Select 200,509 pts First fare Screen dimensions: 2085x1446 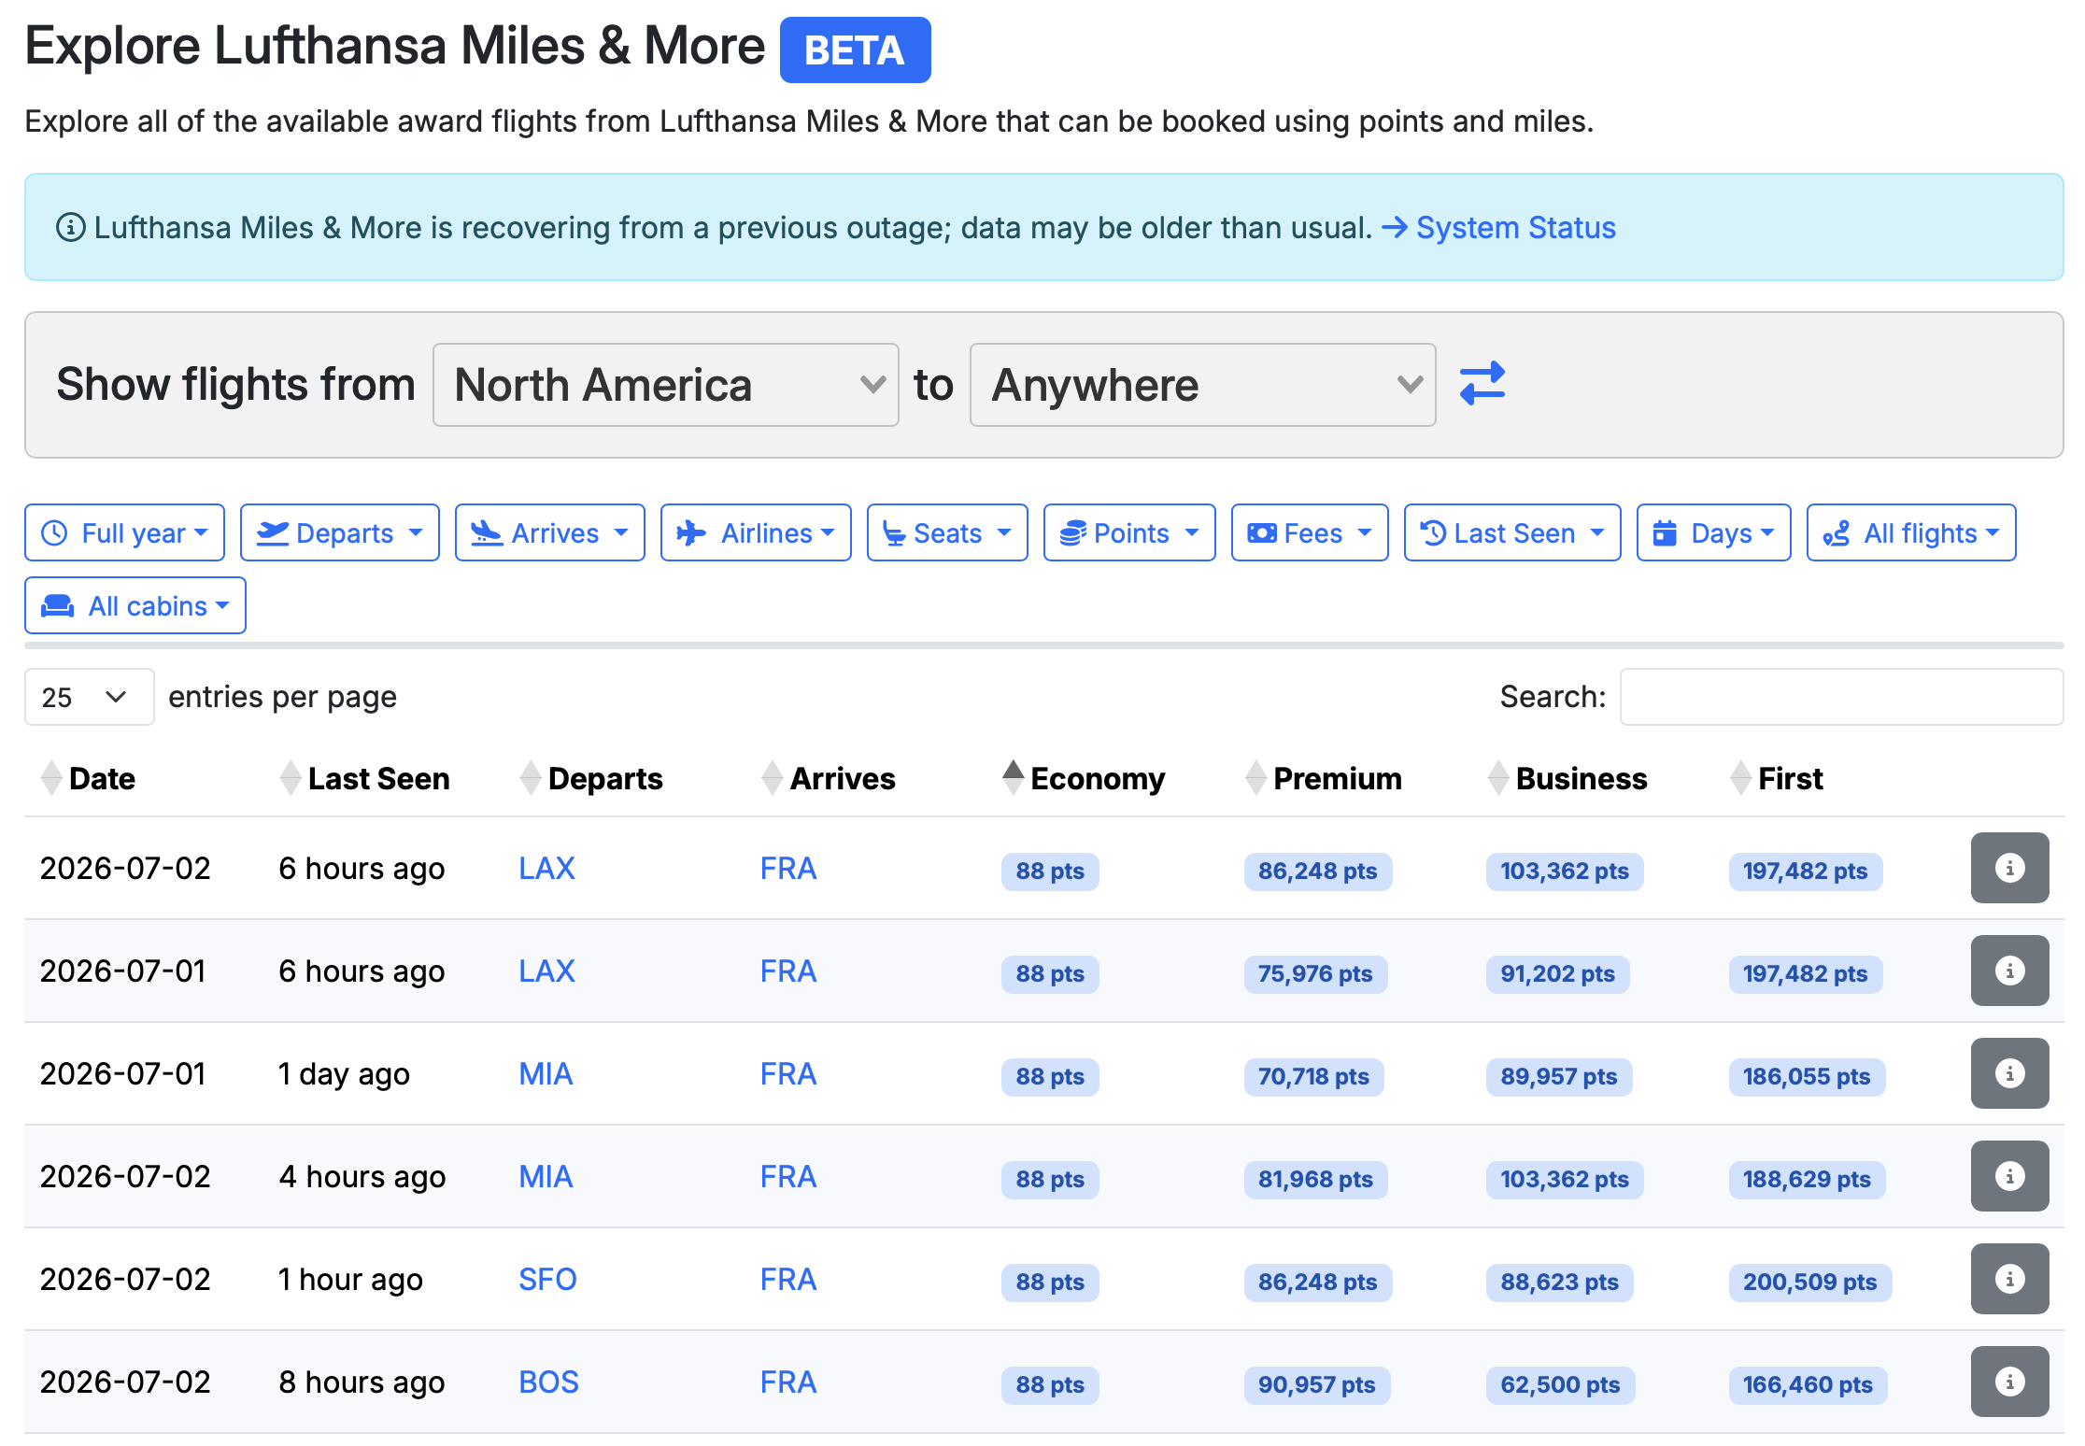[x=1809, y=1282]
